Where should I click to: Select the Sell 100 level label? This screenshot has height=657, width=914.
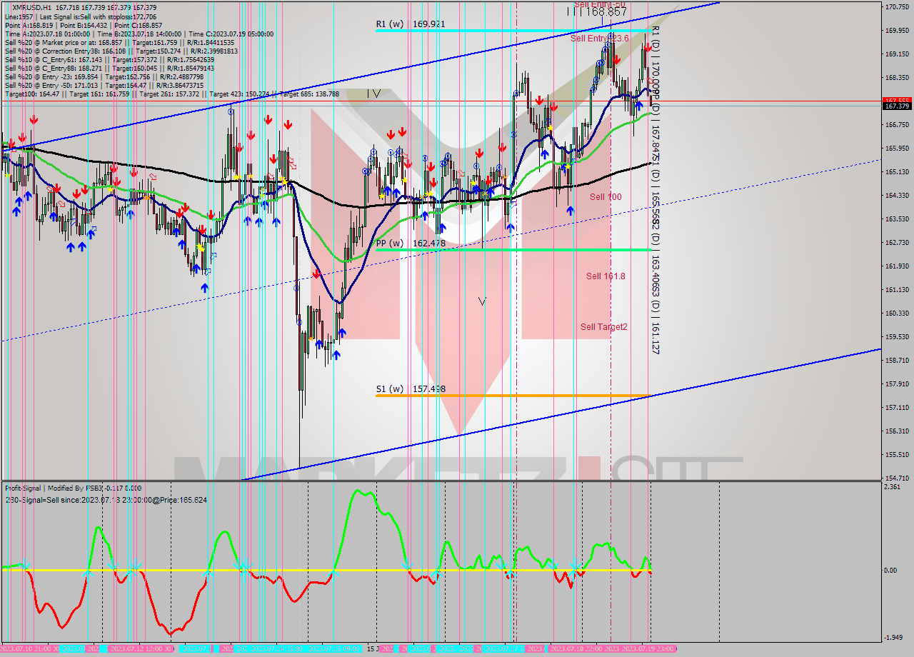[605, 197]
